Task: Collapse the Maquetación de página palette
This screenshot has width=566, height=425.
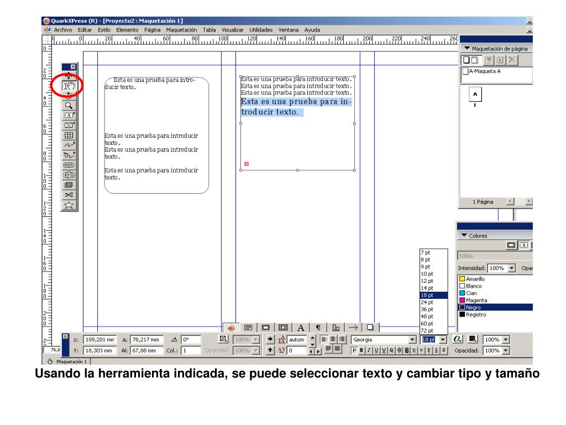Action: pyautogui.click(x=467, y=48)
